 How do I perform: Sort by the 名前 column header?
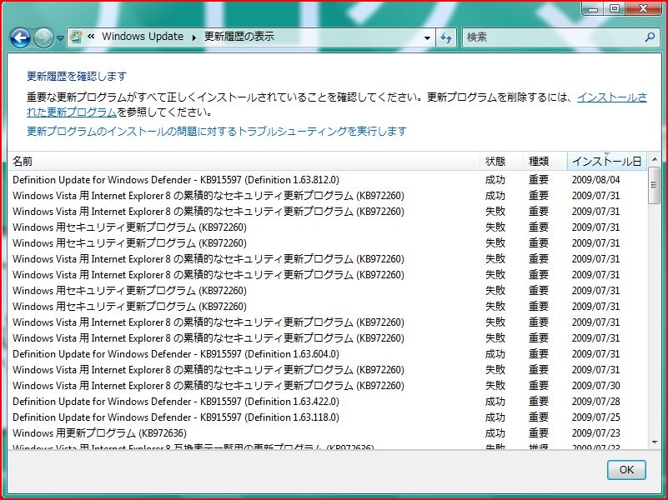click(x=244, y=162)
